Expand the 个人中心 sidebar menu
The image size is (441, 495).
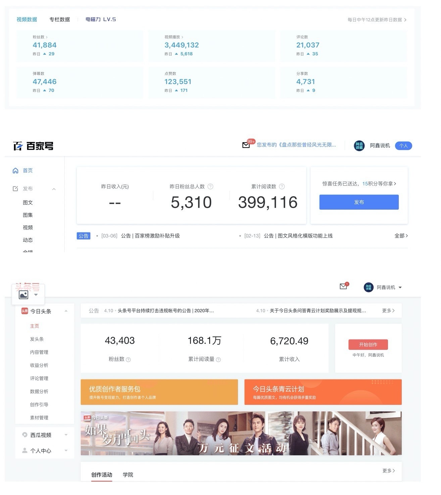point(66,451)
